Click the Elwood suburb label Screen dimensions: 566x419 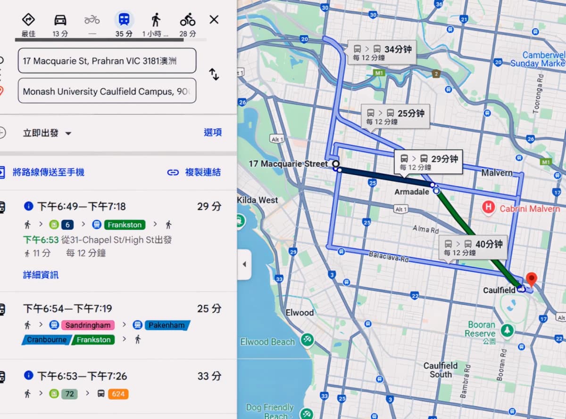click(x=300, y=313)
